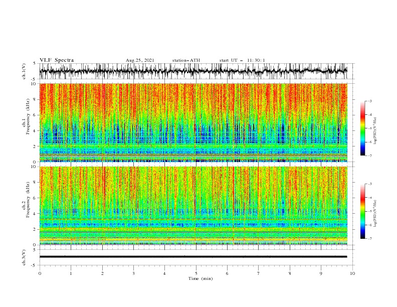Select the "start UT = 11:30:1" text
Image resolution: width=397 pixels, height=307 pixels.
[242, 60]
